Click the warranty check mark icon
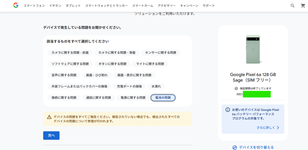 pyautogui.click(x=236, y=88)
